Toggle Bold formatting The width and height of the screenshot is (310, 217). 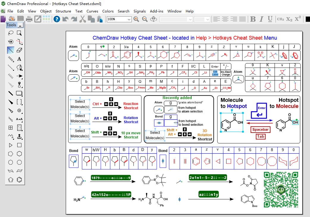[x=253, y=19]
